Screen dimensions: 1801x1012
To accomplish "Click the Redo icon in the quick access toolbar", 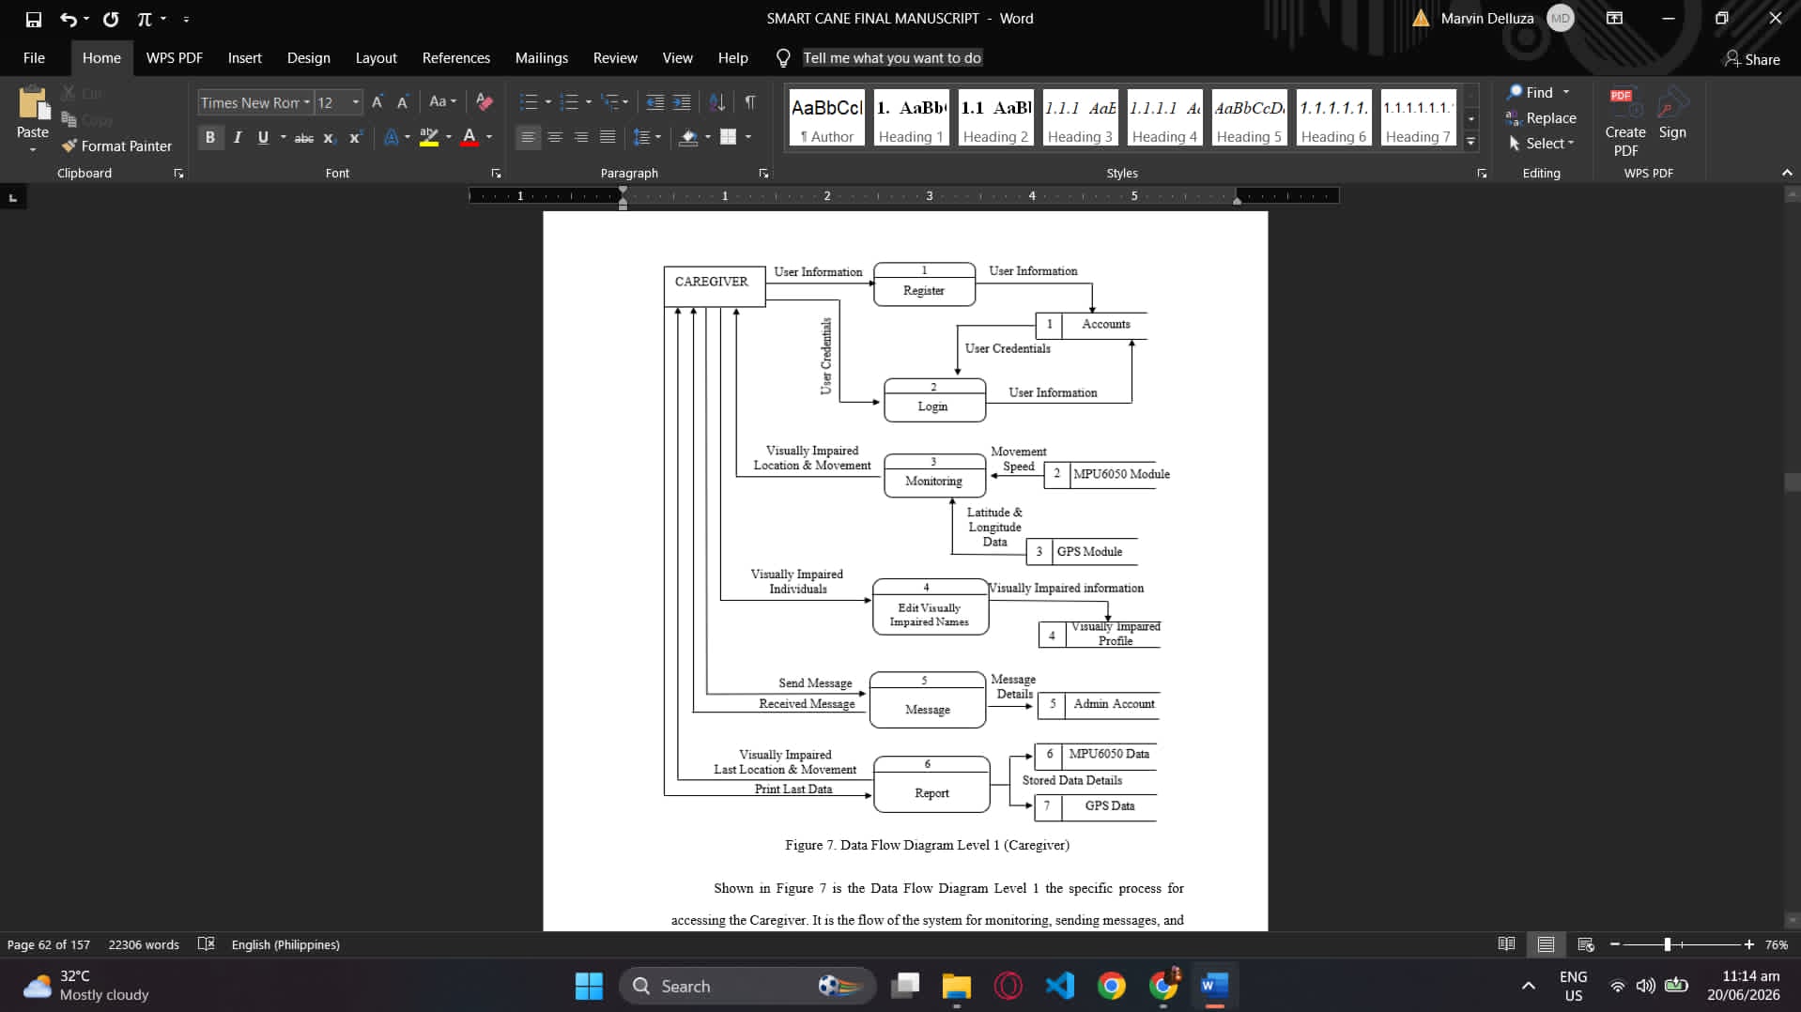I will [x=111, y=19].
